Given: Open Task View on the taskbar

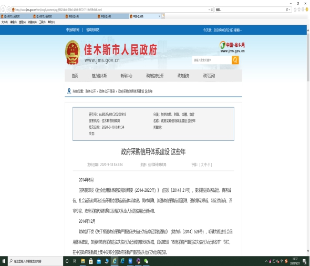Looking at the screenshot, I should pyautogui.click(x=75, y=261).
